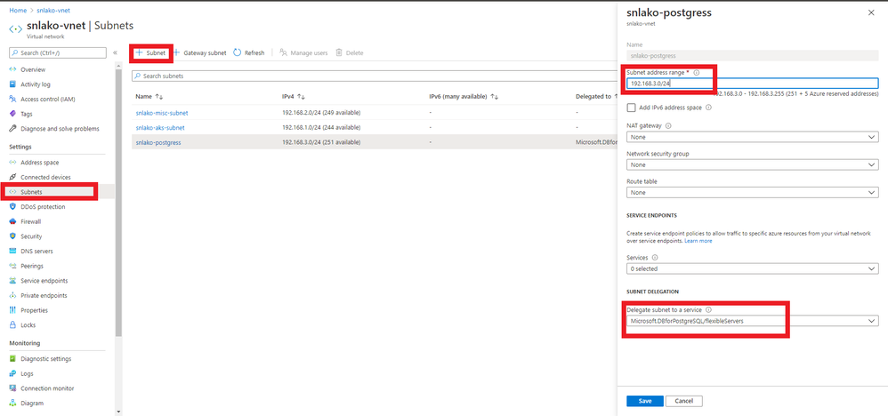Open Peerings in the Settings menu
Image resolution: width=888 pixels, height=416 pixels.
click(x=32, y=266)
